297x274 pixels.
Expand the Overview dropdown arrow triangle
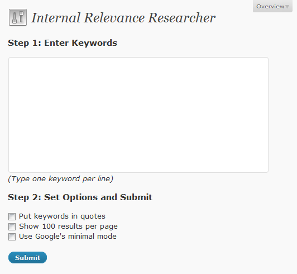pyautogui.click(x=287, y=7)
